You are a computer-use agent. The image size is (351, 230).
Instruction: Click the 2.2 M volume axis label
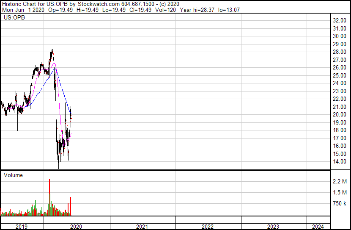point(340,181)
